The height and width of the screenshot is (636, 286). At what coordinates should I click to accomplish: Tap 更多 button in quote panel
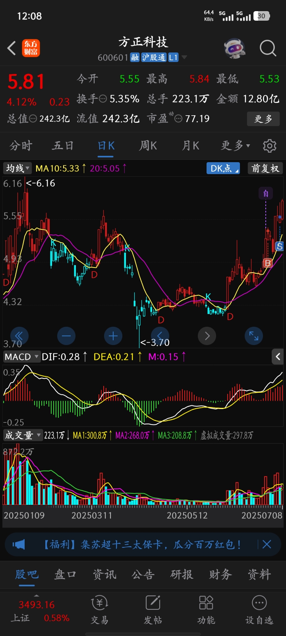263,119
